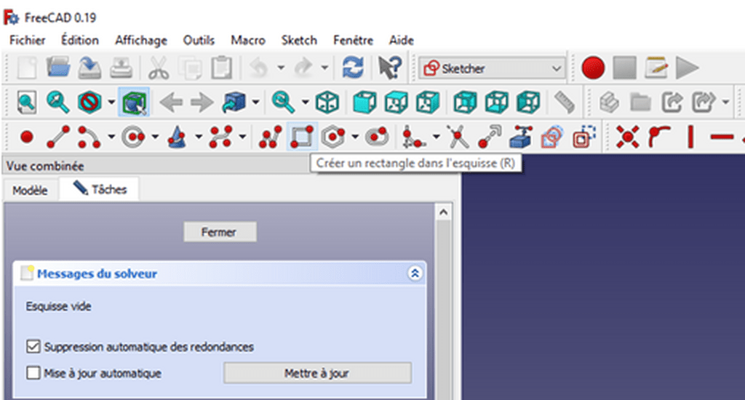Expand the undo history dropdown arrow

point(281,68)
